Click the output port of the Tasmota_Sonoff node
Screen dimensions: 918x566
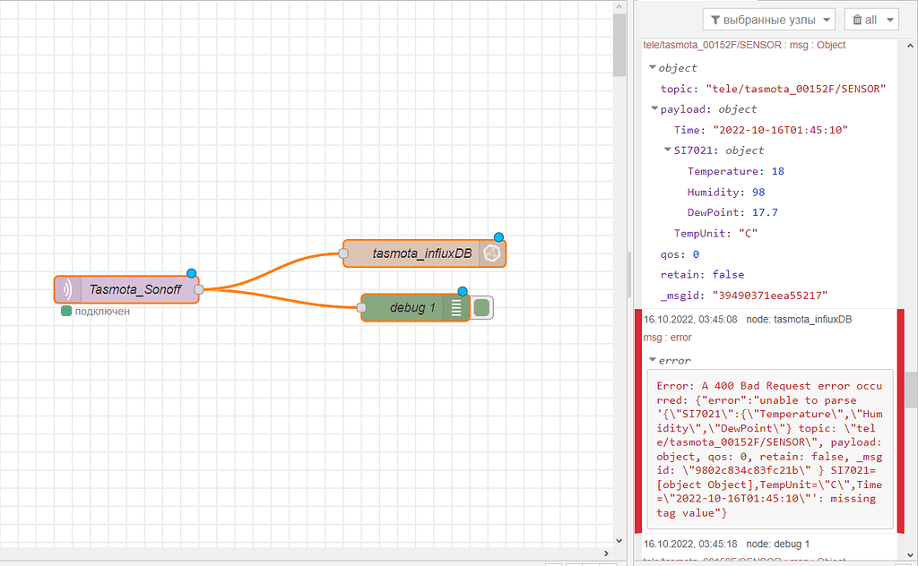click(198, 288)
